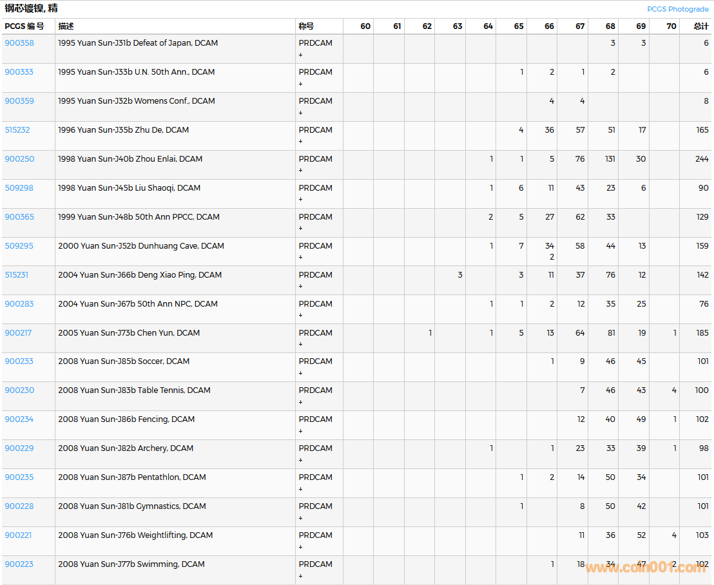This screenshot has height=585, width=714.
Task: Open the PCGS Photograde link
Action: tap(677, 9)
